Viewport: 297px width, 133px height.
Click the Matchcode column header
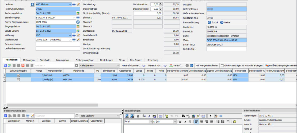[x=78, y=71]
